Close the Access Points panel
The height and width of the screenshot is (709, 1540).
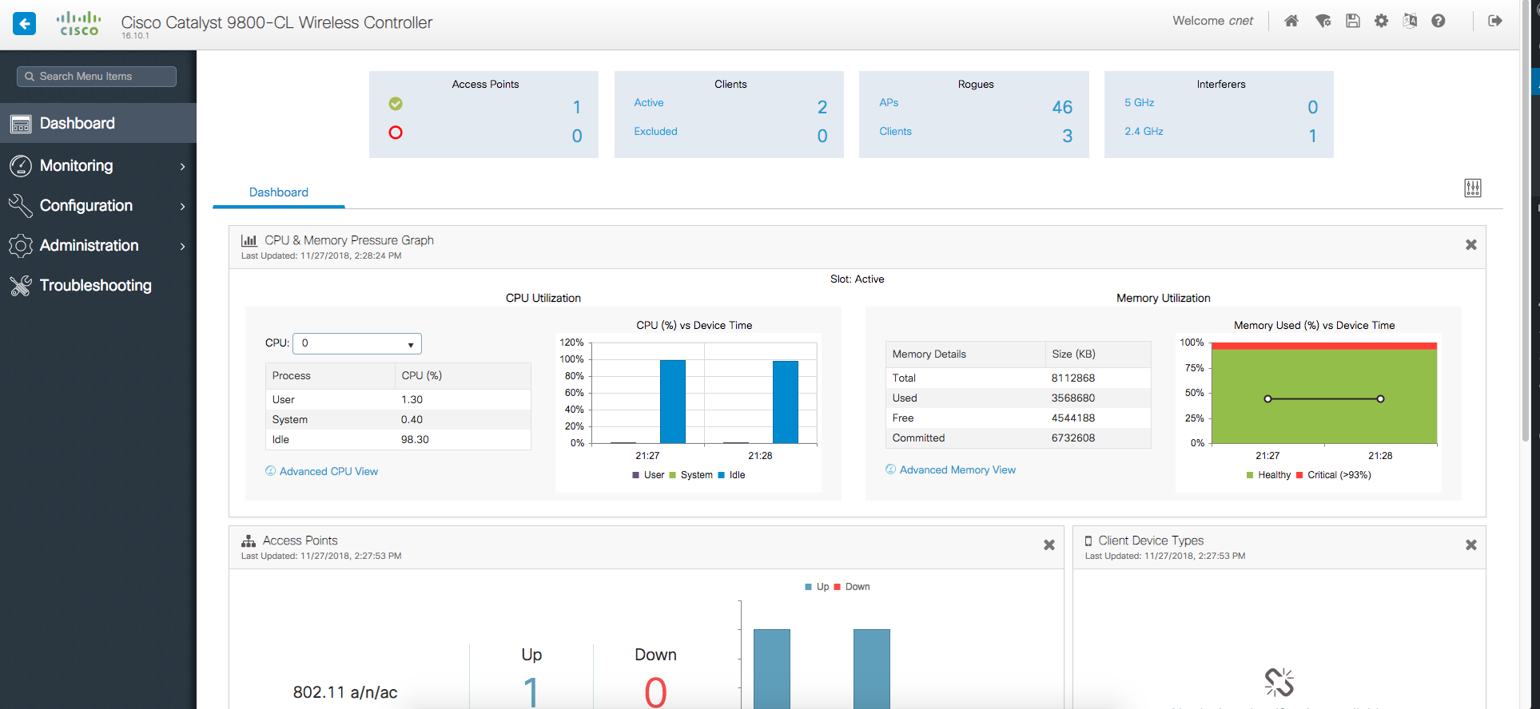[x=1049, y=545]
